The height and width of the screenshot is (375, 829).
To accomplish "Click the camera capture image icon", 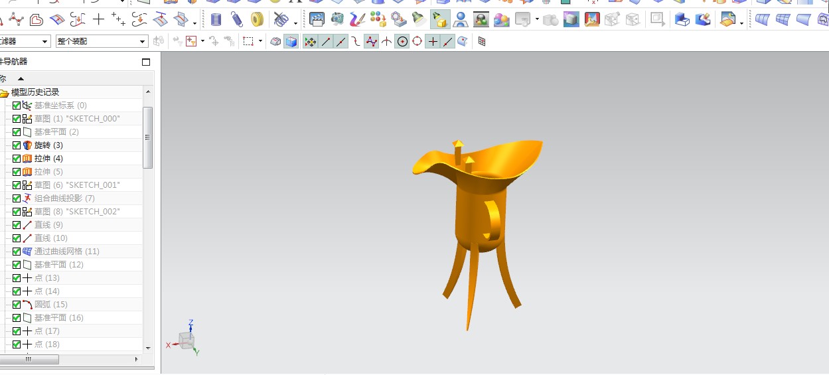I will [x=337, y=20].
